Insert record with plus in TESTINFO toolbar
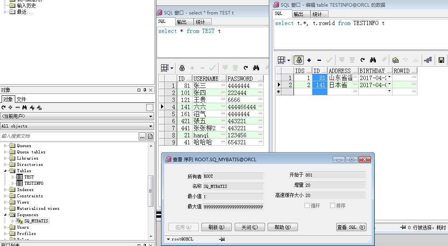 [309, 60]
